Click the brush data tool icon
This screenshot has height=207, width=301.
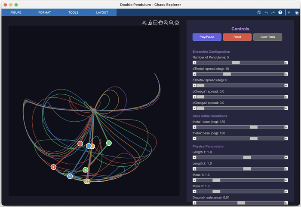pyautogui.click(x=144, y=23)
